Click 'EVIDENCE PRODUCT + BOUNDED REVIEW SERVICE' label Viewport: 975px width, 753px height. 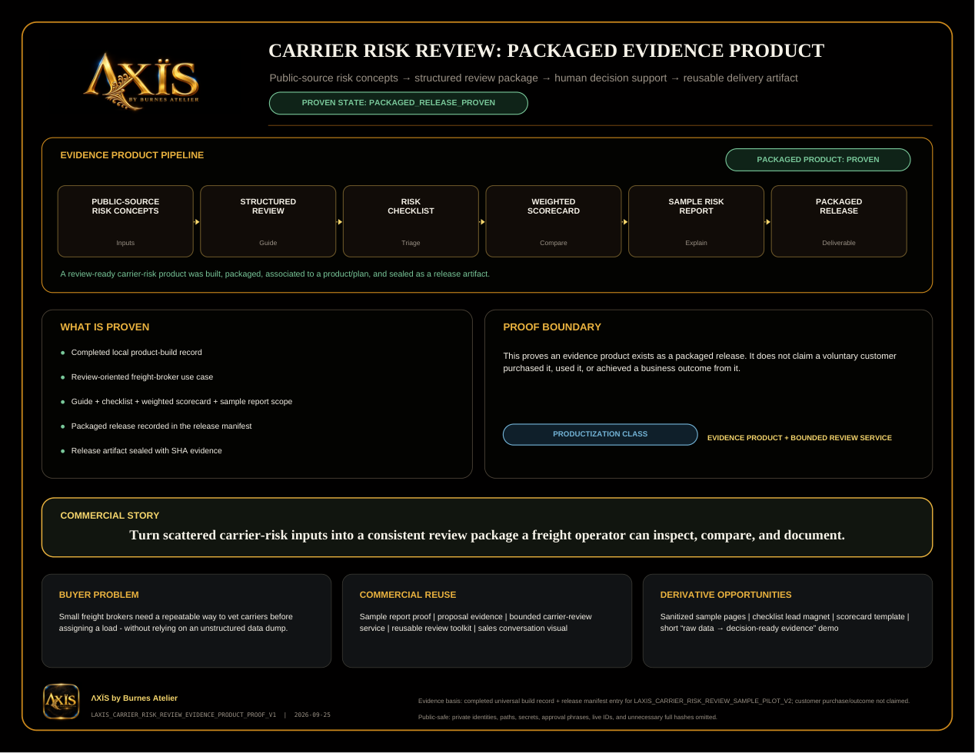tap(800, 438)
